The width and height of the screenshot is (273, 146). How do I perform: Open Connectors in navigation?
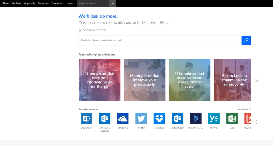point(58,3)
